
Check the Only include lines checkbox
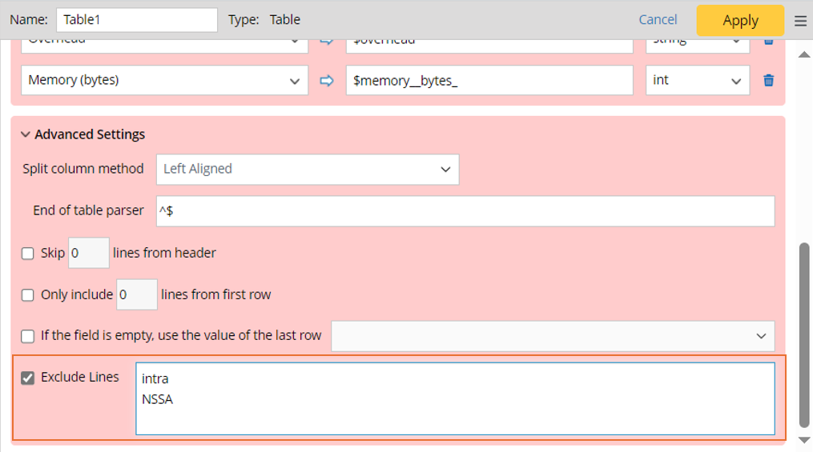[28, 295]
